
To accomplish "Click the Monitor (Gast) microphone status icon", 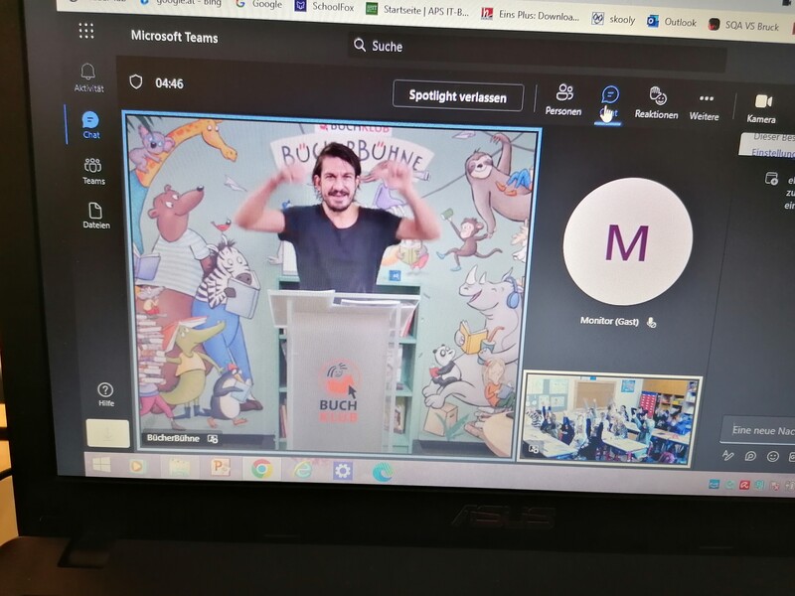I will tap(652, 322).
